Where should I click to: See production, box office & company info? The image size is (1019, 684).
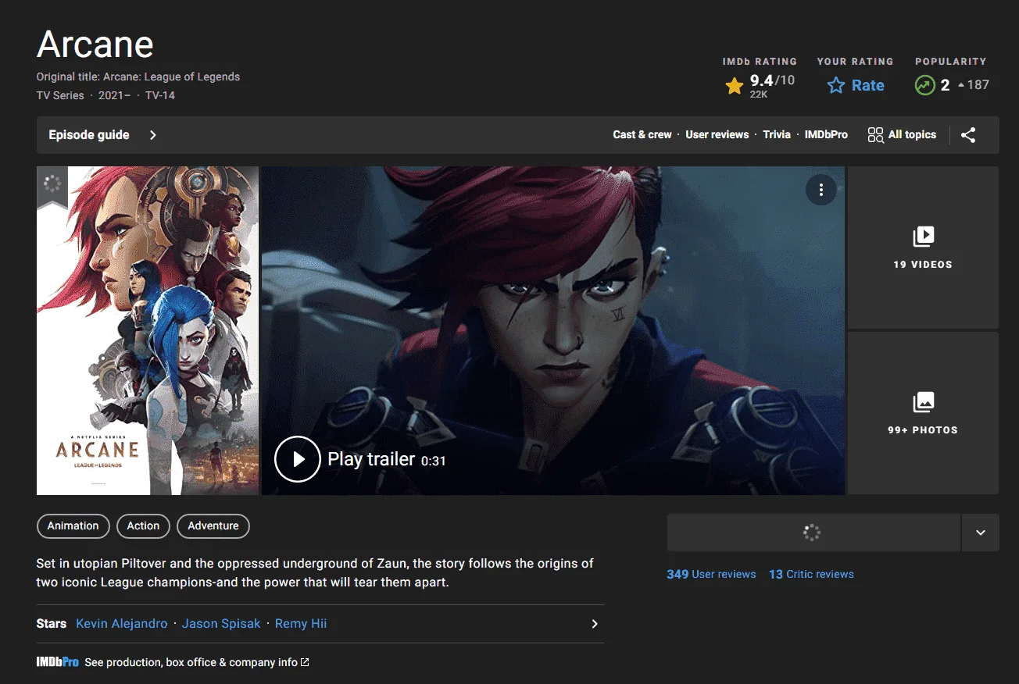click(191, 662)
